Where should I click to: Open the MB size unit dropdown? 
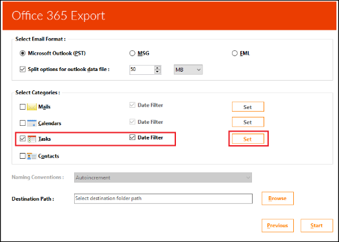point(188,70)
